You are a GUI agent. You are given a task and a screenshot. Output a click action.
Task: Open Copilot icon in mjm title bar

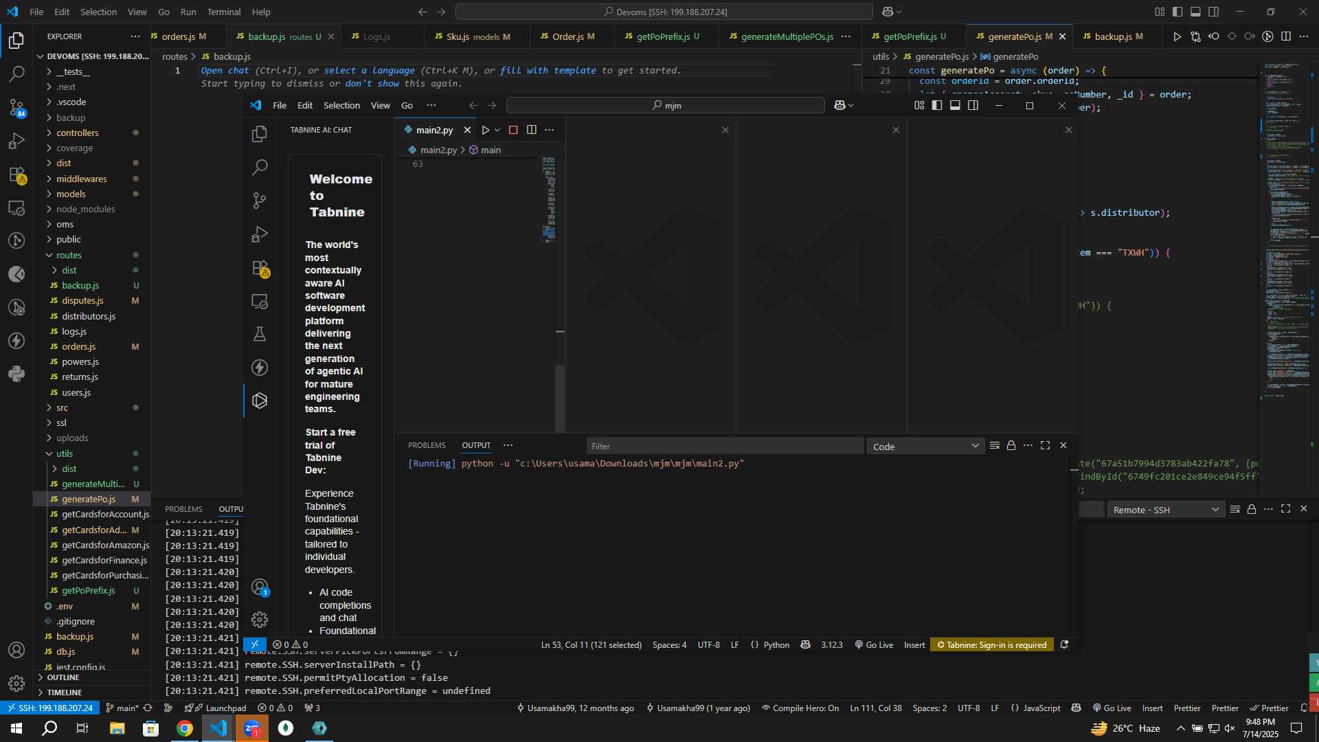click(x=839, y=105)
